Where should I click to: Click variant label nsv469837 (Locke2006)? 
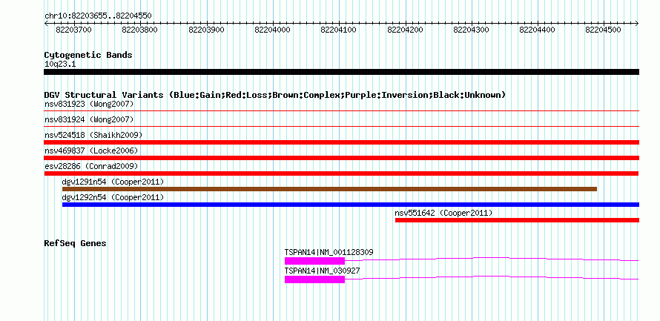(91, 150)
